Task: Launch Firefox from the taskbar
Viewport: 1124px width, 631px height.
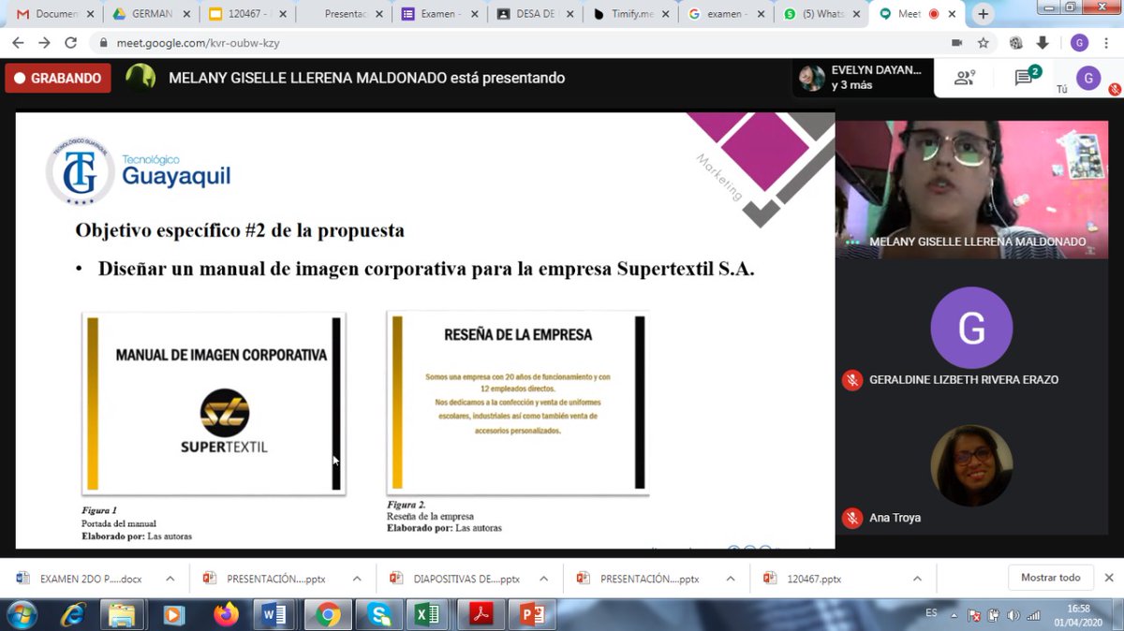Action: click(226, 615)
